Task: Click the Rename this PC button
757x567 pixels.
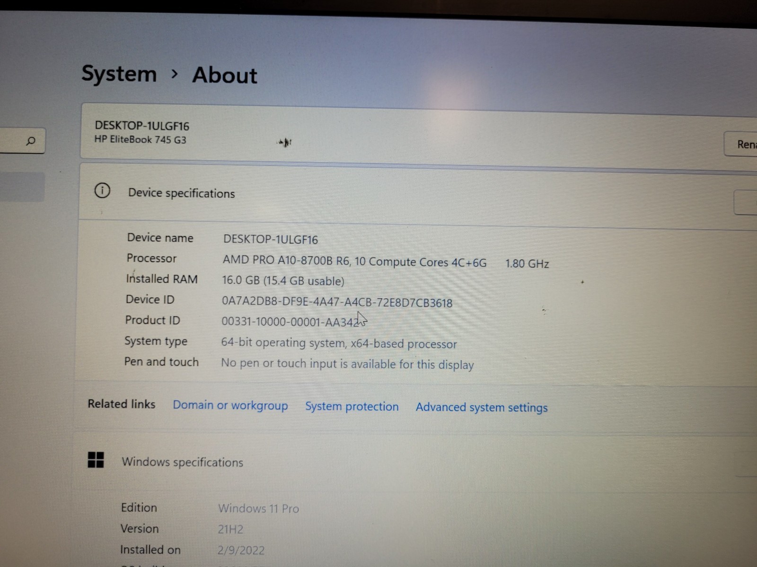Action: point(741,144)
